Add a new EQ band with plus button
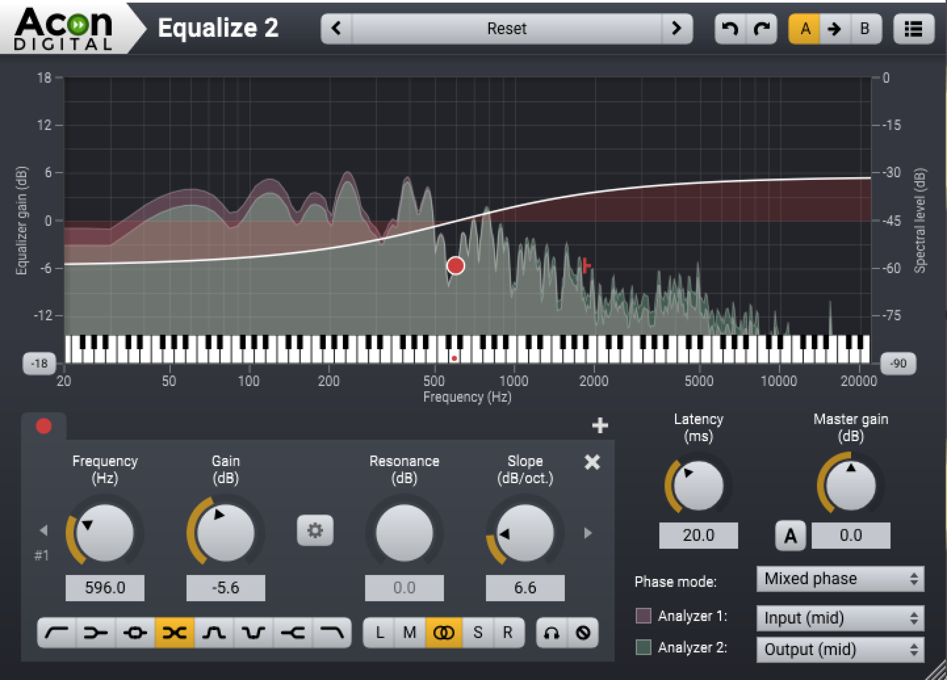Image resolution: width=947 pixels, height=680 pixels. (x=600, y=426)
